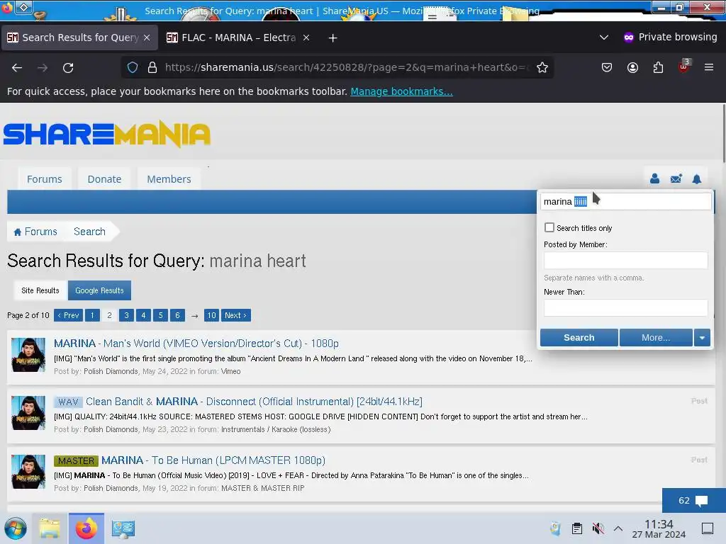Screen dimensions: 726x544
Task: Open the user account icon on site navbar
Action: click(x=654, y=178)
